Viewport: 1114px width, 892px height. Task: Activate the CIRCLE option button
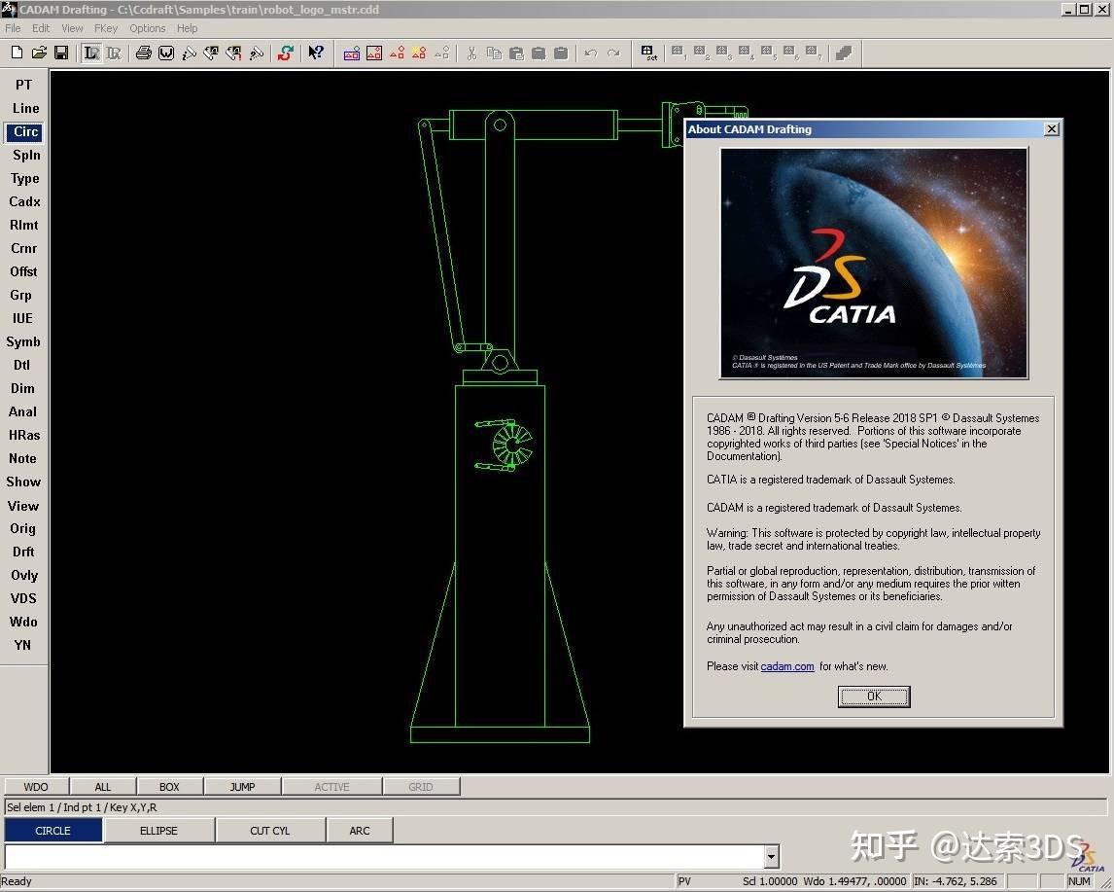[53, 830]
